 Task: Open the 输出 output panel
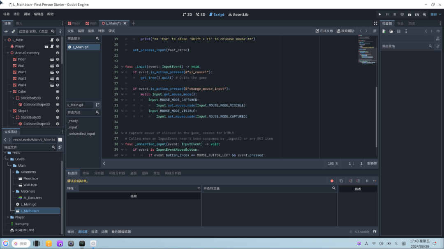click(x=71, y=232)
